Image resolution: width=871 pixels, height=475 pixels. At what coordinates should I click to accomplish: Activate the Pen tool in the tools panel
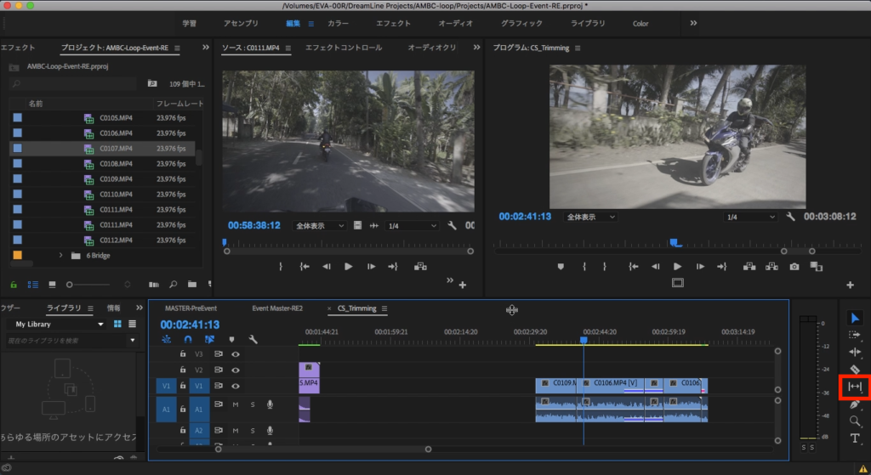pos(855,404)
